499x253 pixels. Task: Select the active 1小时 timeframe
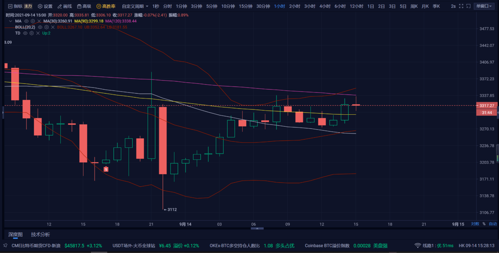(x=280, y=6)
